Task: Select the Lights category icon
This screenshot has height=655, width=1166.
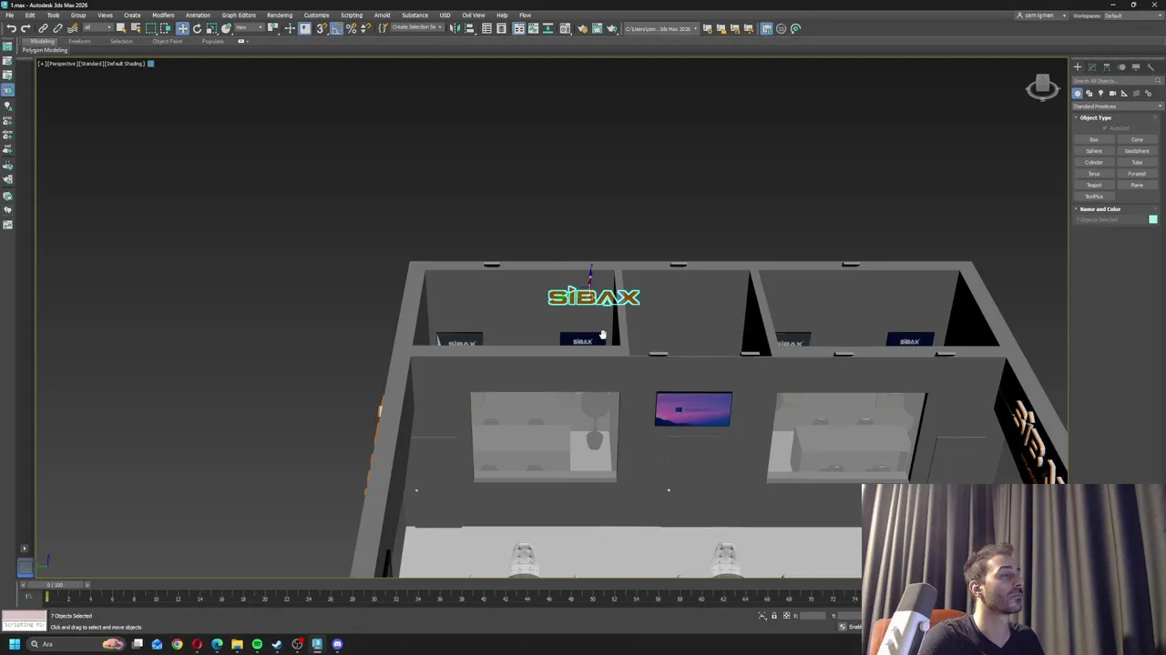Action: [1100, 93]
